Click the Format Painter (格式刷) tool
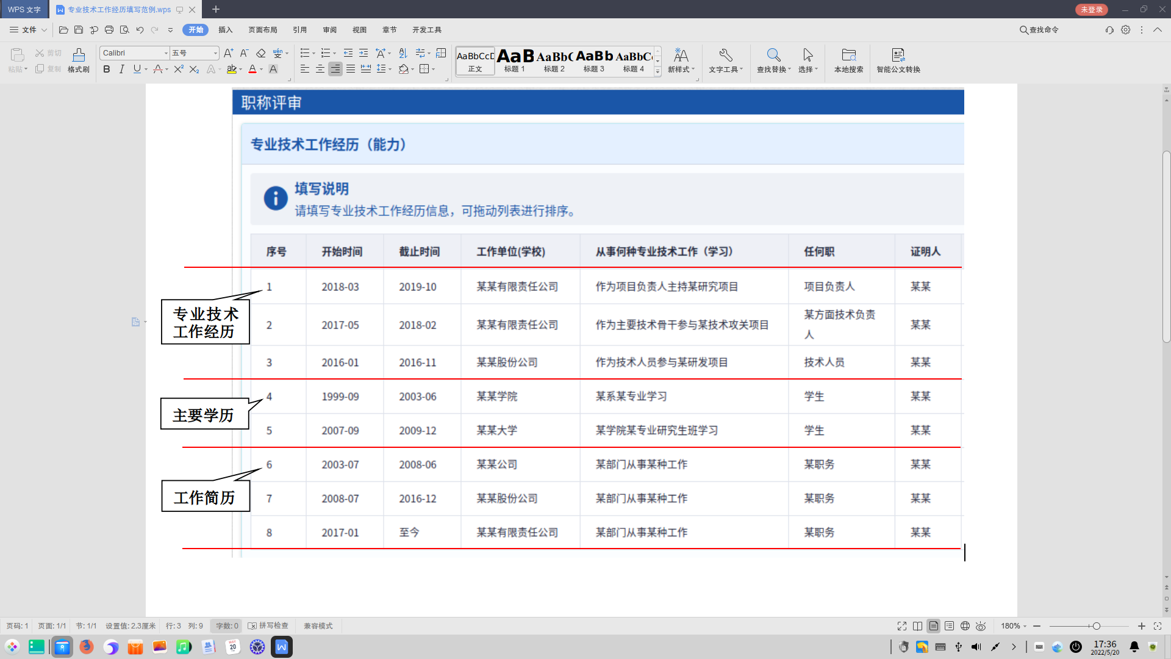The height and width of the screenshot is (659, 1171). pos(78,60)
